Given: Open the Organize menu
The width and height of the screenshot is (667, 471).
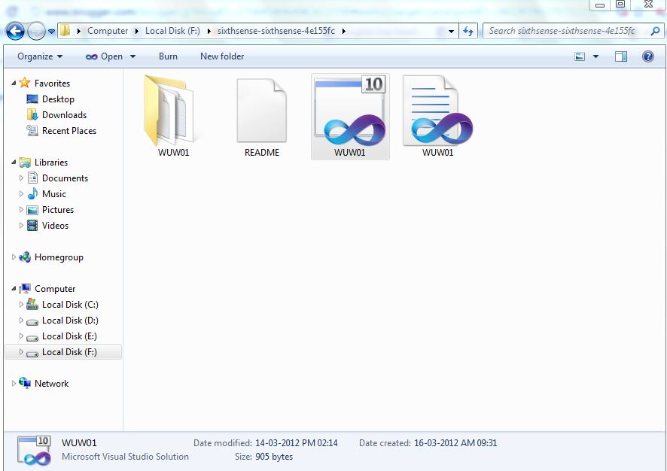Looking at the screenshot, I should point(40,56).
